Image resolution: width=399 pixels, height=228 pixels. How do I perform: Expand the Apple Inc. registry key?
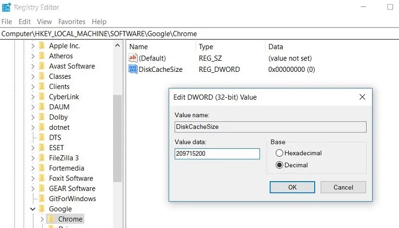[33, 46]
